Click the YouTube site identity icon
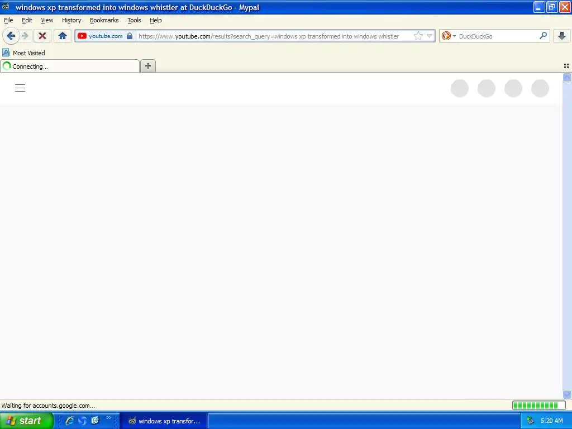This screenshot has width=572, height=429. (82, 36)
